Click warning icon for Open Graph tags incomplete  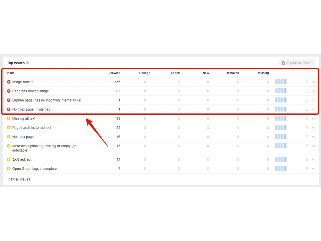tap(9, 169)
